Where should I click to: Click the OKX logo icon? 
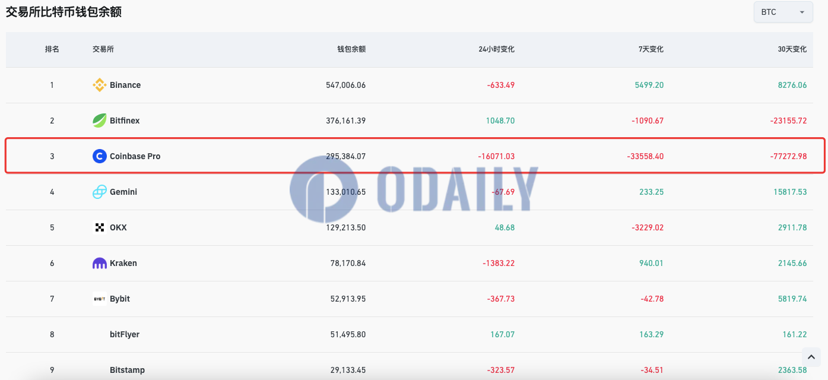click(x=100, y=227)
